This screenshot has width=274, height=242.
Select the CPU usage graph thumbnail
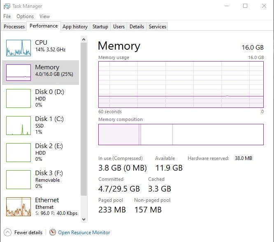19,48
